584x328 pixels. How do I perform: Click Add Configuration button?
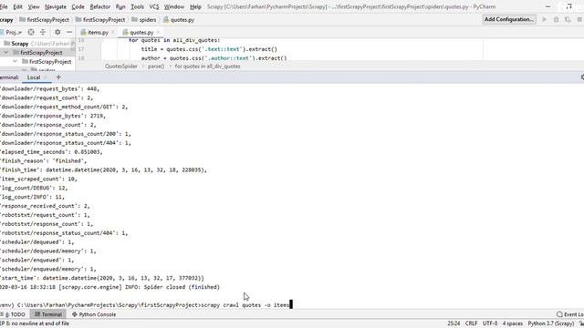[509, 19]
